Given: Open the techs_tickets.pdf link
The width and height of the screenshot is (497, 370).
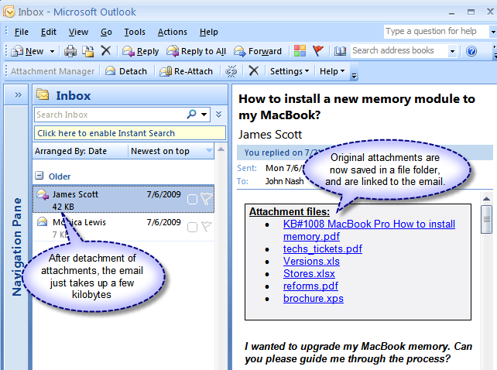Looking at the screenshot, I should pyautogui.click(x=323, y=249).
